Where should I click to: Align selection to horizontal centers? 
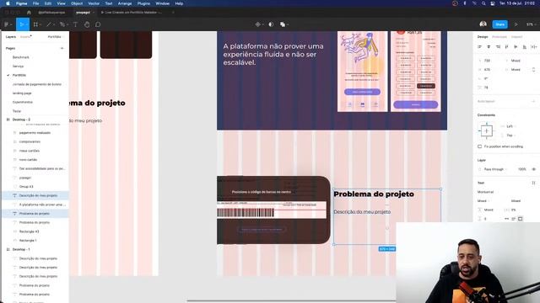coord(489,47)
